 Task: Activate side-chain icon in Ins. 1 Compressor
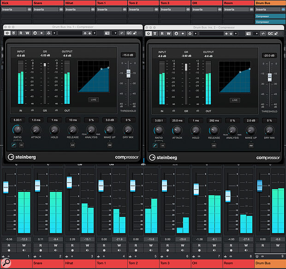coord(48,33)
